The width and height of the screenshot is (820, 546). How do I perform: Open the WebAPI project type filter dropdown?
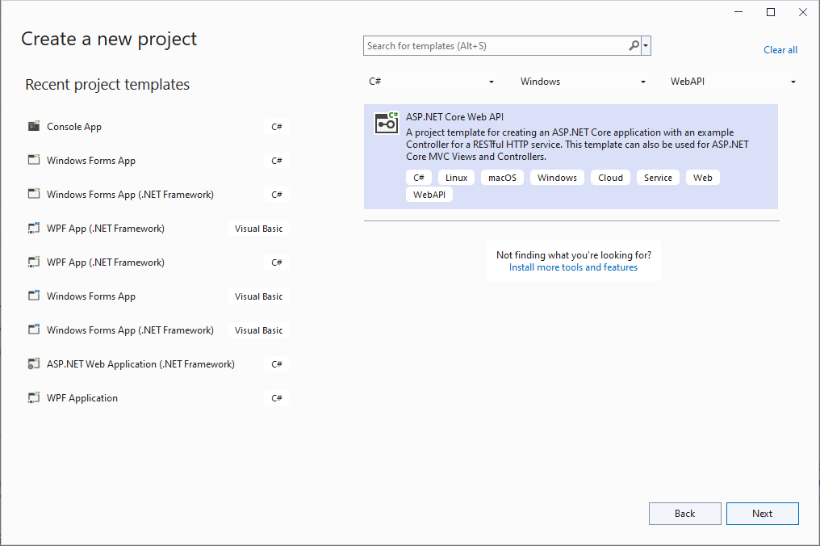[x=733, y=82]
